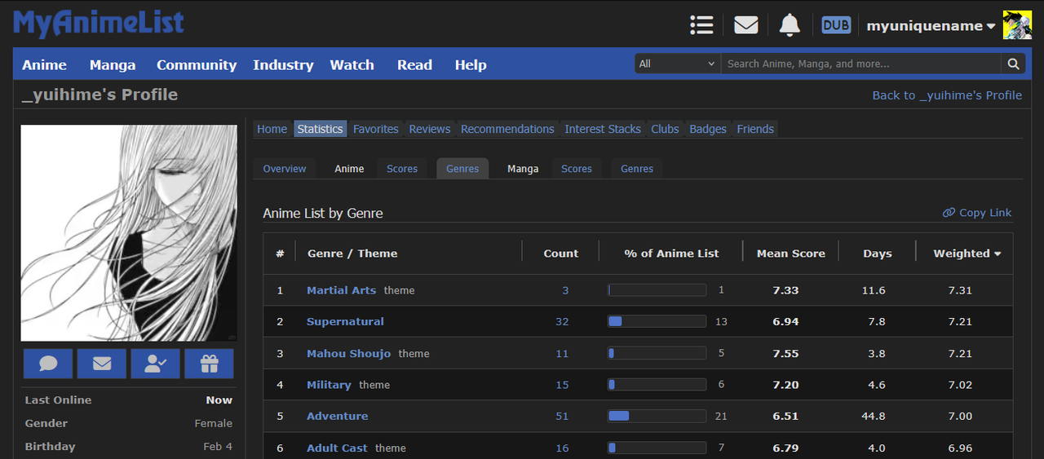
Task: Toggle the DUB badge in header
Action: click(x=836, y=25)
